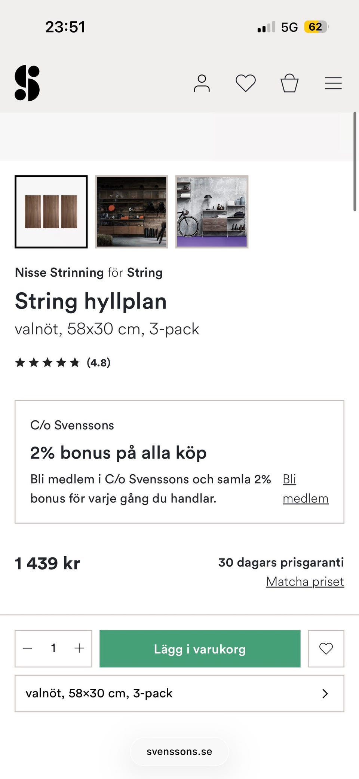Open the user account icon
359x779 pixels.
(202, 83)
